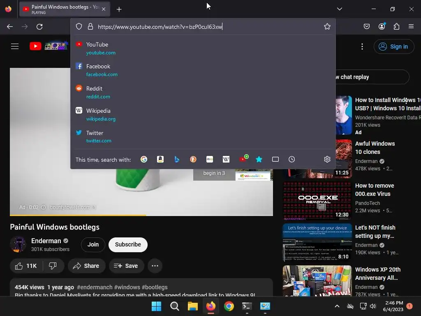The height and width of the screenshot is (316, 421).
Task: Bookmark this page with star icon
Action: pos(327,26)
